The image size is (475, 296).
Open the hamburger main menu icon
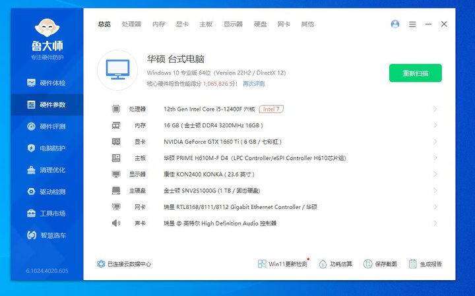412,24
